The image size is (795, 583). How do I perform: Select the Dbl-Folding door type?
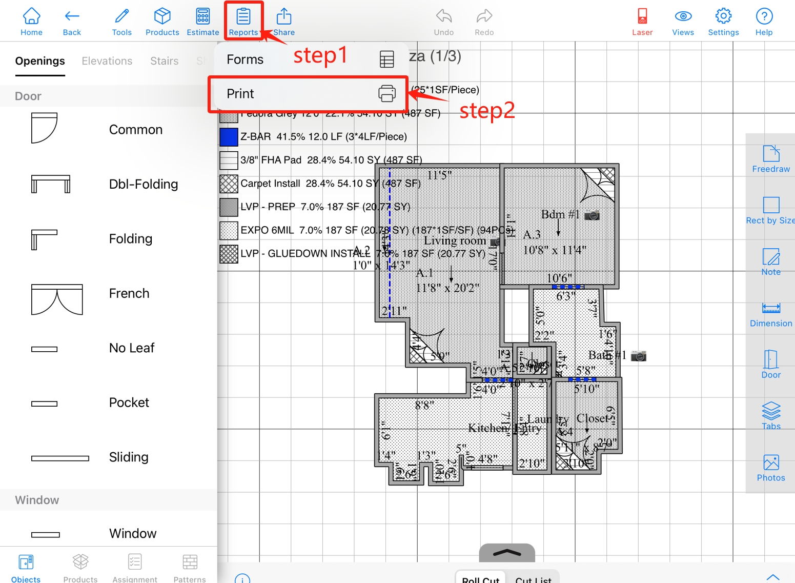(x=109, y=184)
